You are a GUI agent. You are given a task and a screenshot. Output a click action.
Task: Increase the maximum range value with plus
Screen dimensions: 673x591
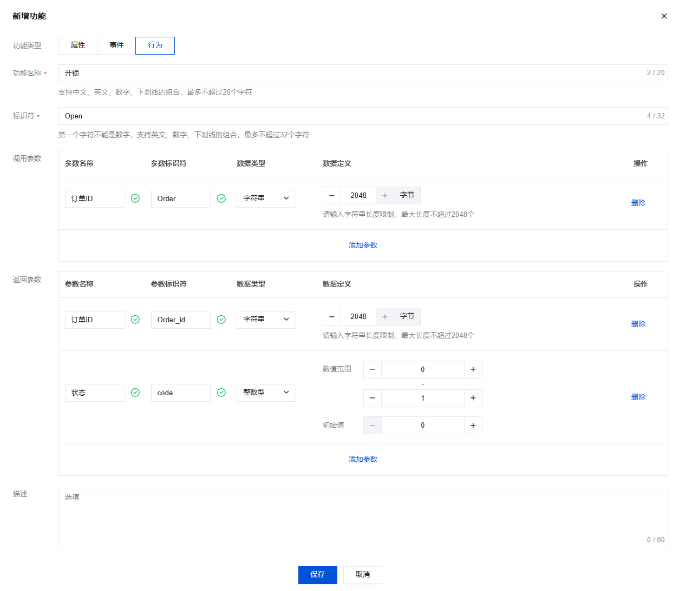tap(473, 398)
